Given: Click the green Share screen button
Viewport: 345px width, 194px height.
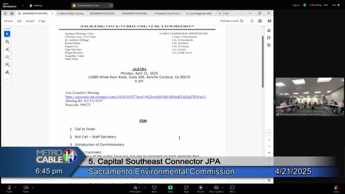Looking at the screenshot, I should 170,189.
